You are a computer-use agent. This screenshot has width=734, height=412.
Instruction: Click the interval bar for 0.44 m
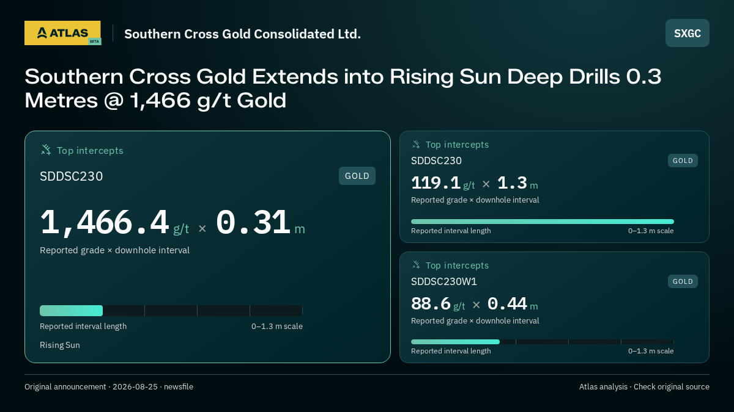[543, 342]
